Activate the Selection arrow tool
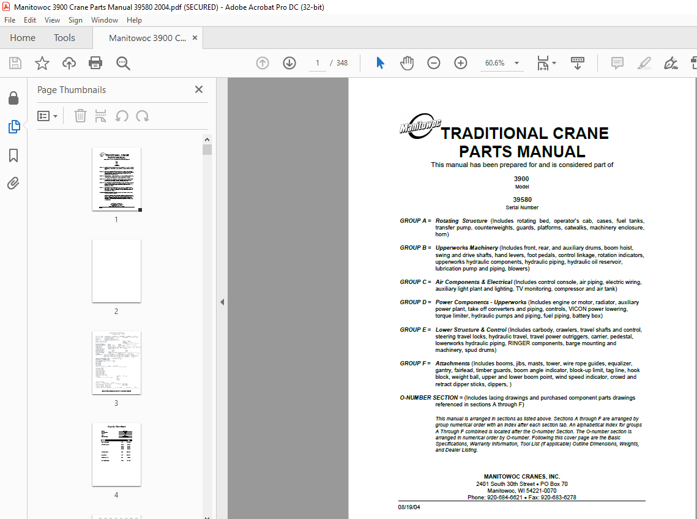The image size is (697, 519). 380,62
